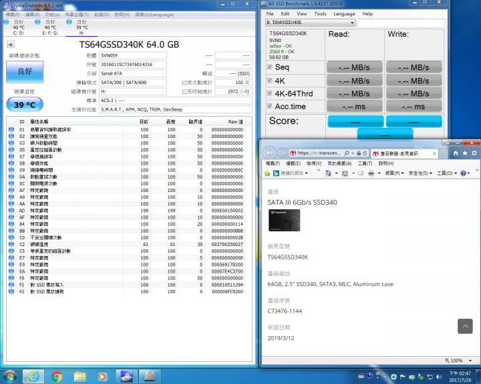Click the Seq Read result button
The width and height of the screenshot is (481, 384).
355,67
